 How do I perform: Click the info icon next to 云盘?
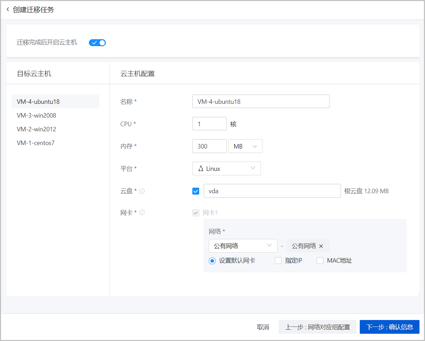[142, 191]
